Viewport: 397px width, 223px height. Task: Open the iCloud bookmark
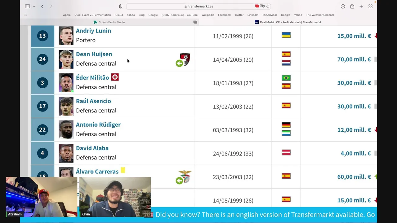(119, 15)
